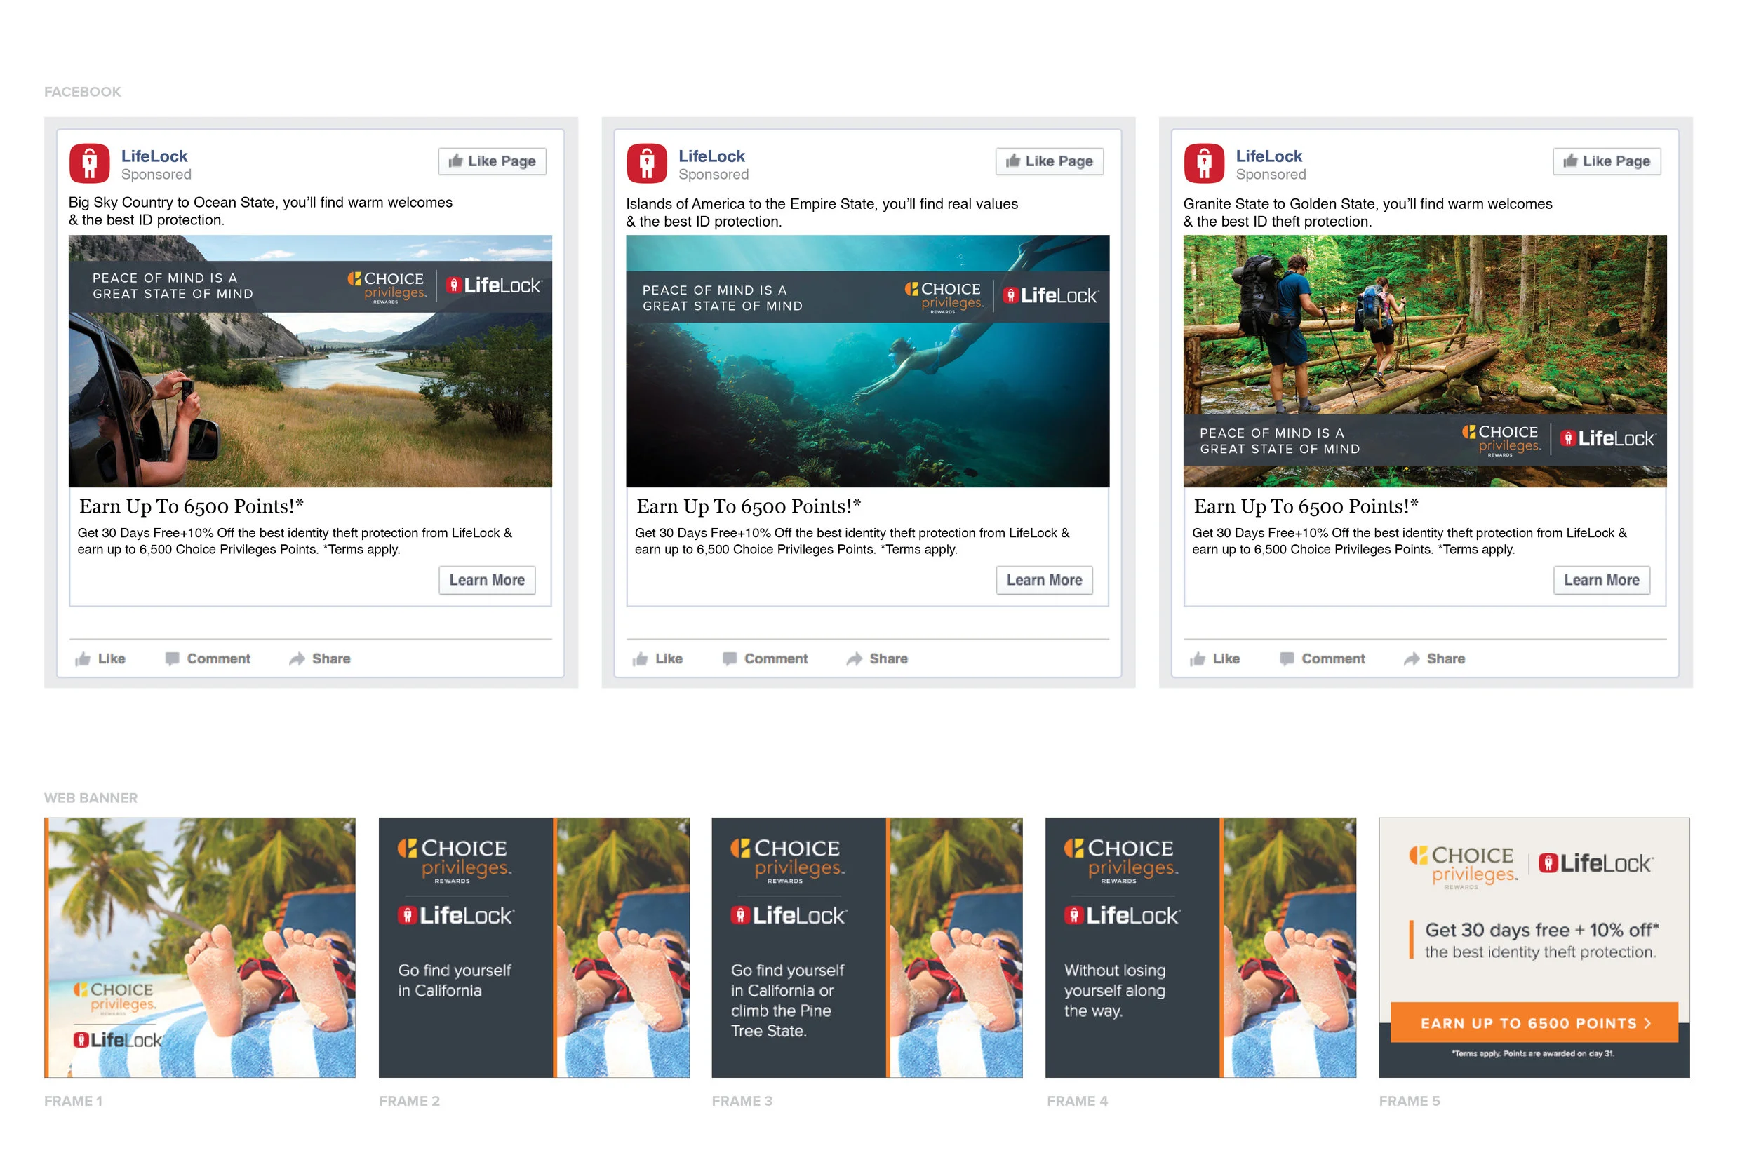
Task: Click Sponsored label in Islands of America ad
Action: coord(713,175)
